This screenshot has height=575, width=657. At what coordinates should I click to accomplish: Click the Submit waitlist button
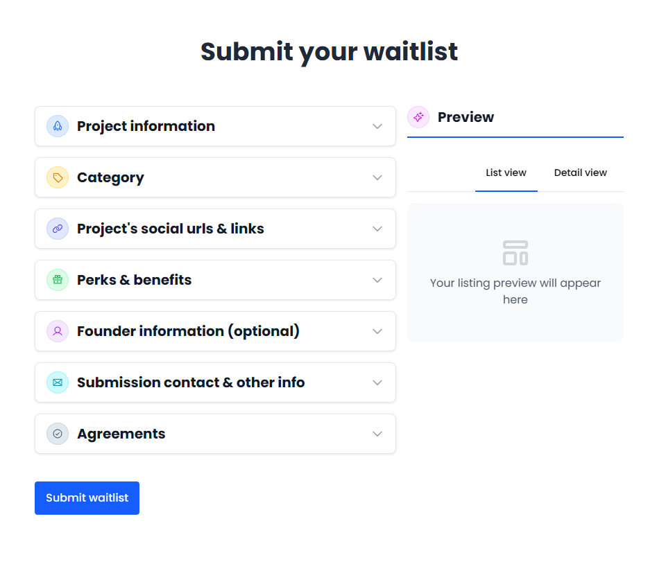[87, 497]
